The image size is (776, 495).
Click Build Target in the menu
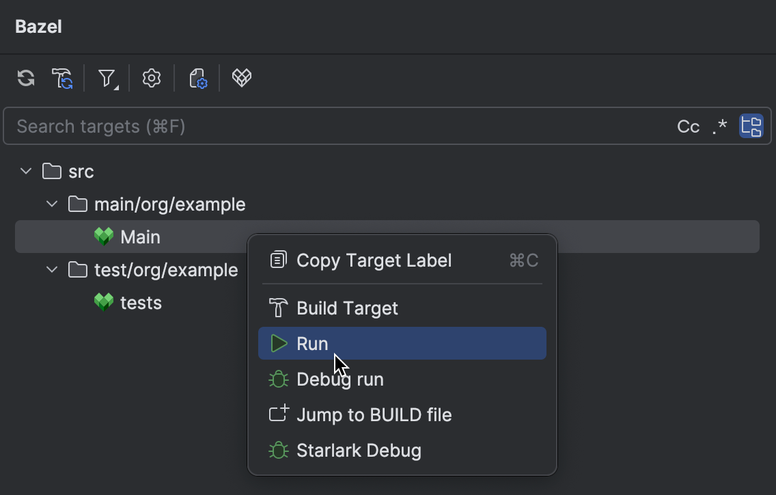347,308
